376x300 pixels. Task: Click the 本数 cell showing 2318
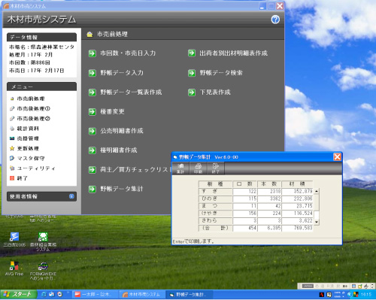coord(269,192)
